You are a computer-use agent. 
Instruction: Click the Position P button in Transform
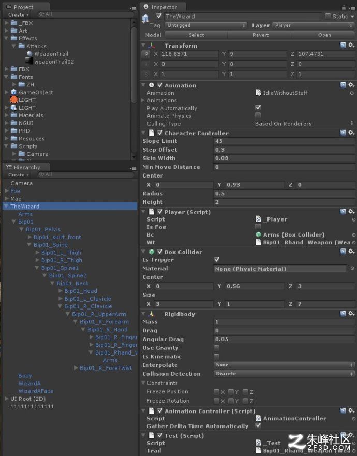(146, 54)
